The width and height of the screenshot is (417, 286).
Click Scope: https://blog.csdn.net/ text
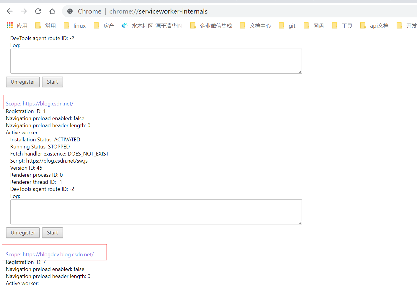pyautogui.click(x=40, y=104)
